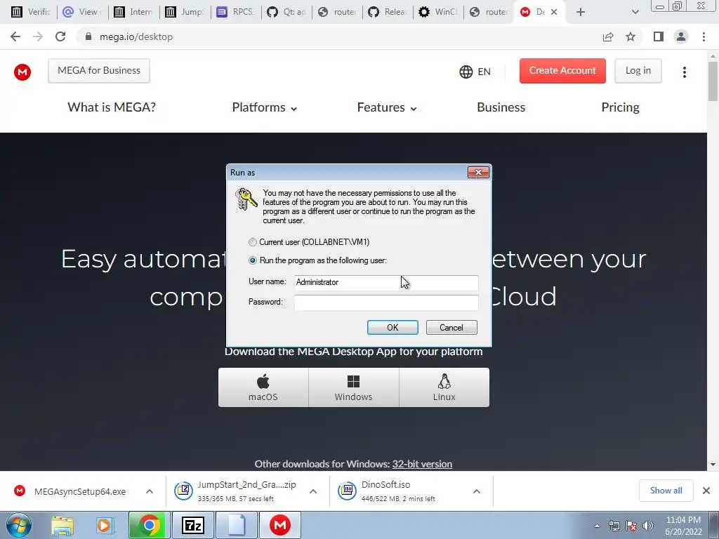Open the blank document taskbar icon
Viewport: 719px width, 539px height.
click(237, 525)
